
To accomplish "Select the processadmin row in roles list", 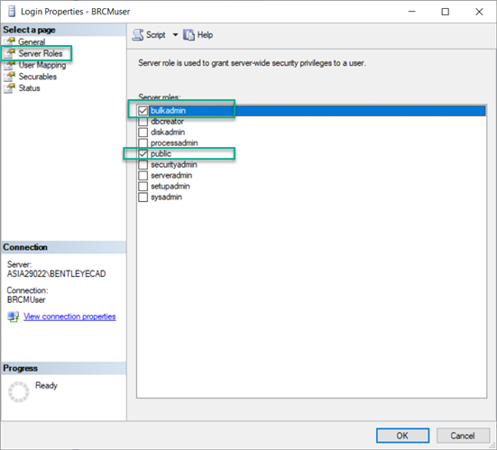I will pos(311,142).
